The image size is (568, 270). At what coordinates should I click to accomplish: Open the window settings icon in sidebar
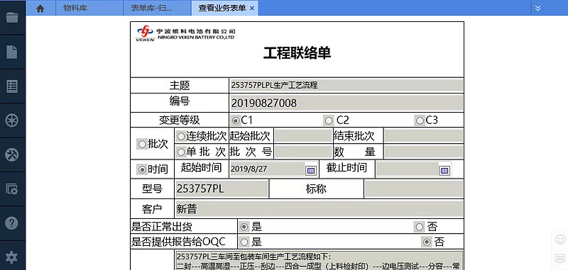tap(12, 189)
